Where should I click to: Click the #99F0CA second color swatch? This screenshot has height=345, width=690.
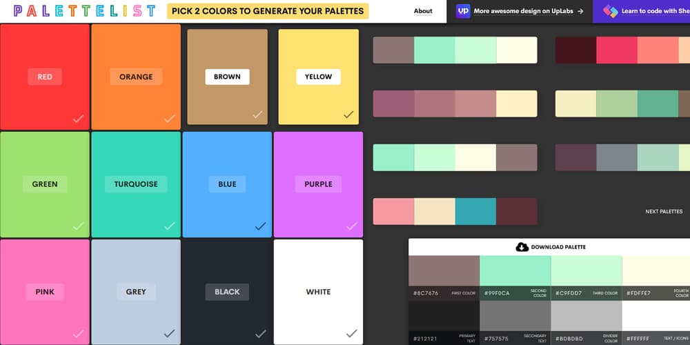[515, 270]
